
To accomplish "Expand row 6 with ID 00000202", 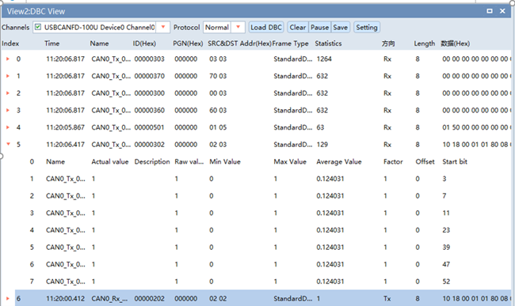I will [8, 298].
